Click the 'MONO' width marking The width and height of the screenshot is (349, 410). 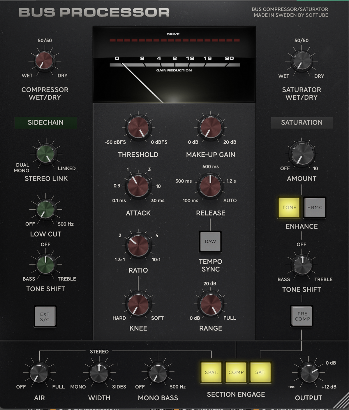tap(78, 387)
